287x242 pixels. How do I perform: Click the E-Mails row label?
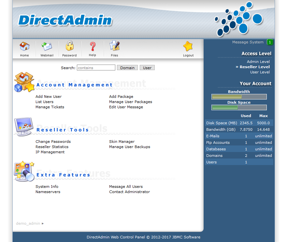tap(213, 136)
